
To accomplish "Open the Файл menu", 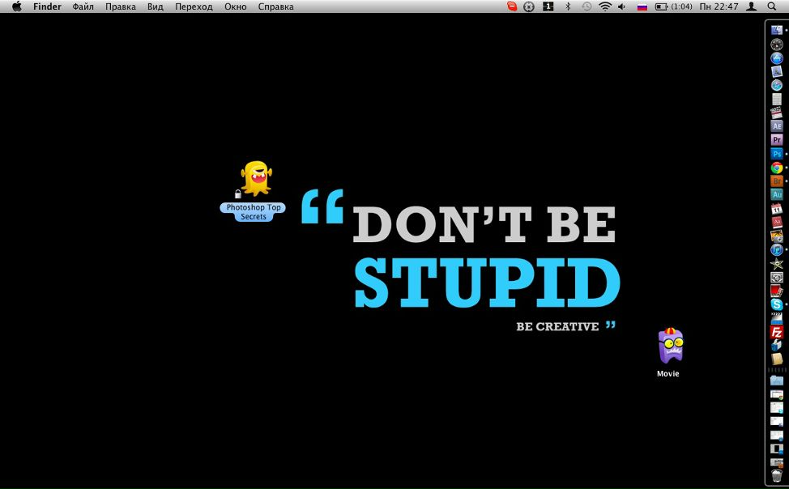I will point(83,6).
